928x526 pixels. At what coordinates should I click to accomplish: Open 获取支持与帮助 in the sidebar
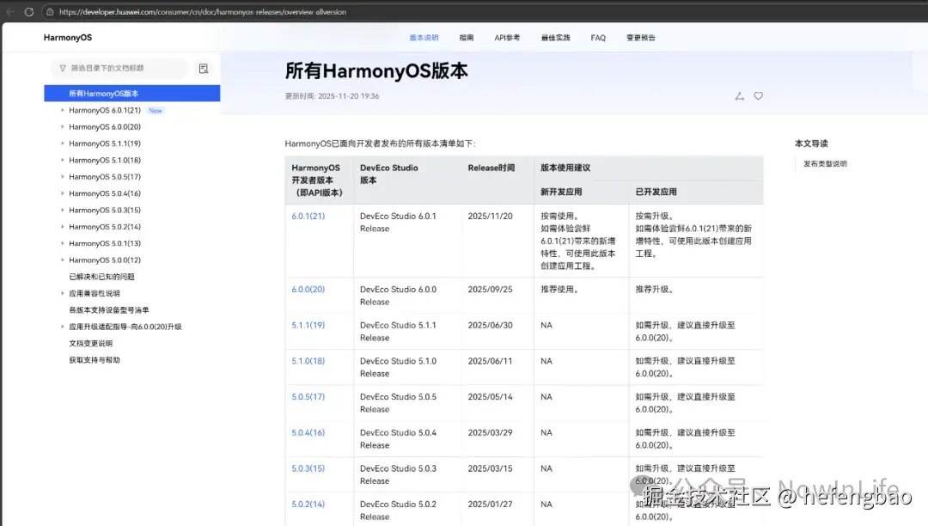click(95, 360)
